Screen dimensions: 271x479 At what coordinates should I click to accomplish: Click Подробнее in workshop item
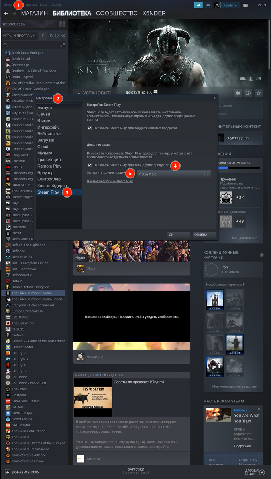click(242, 446)
